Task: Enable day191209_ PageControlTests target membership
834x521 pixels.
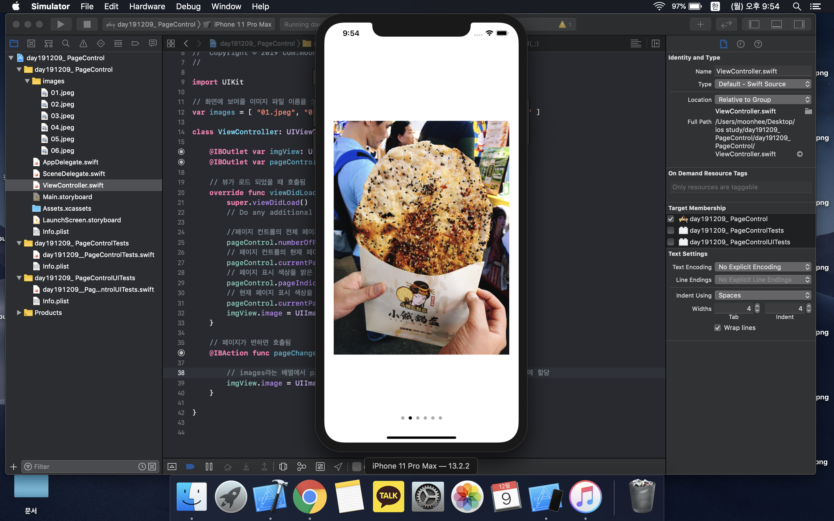Action: tap(671, 230)
